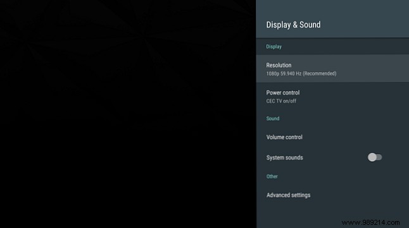Open the Volume control setting
This screenshot has width=409, height=228.
pyautogui.click(x=332, y=137)
